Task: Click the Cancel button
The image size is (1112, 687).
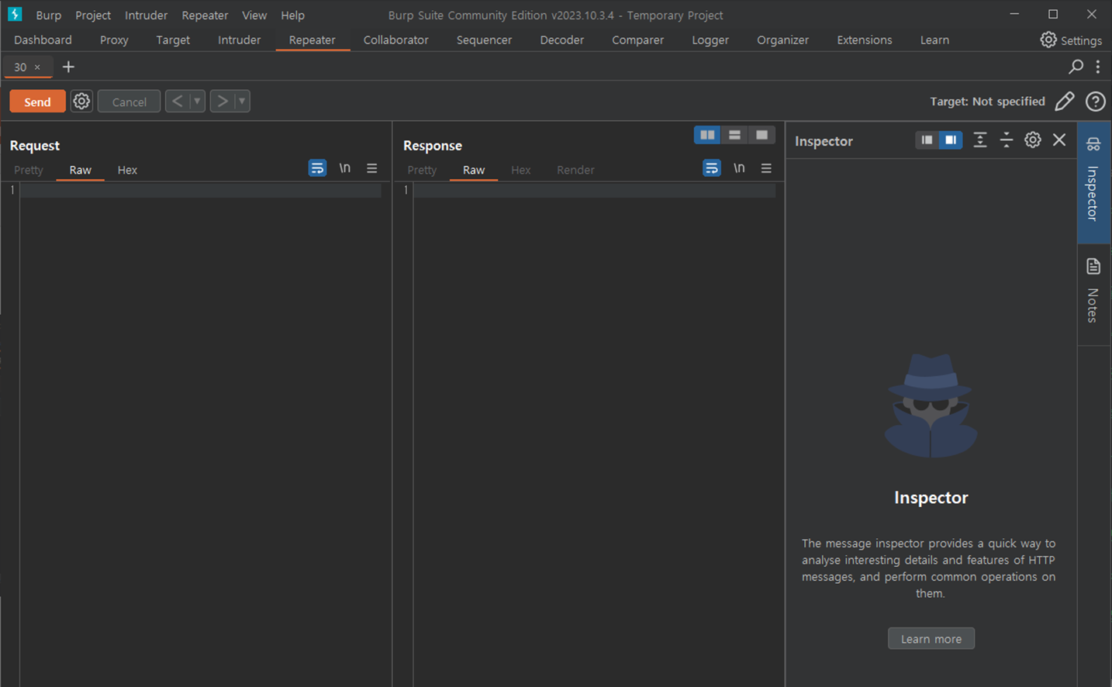Action: pos(129,102)
